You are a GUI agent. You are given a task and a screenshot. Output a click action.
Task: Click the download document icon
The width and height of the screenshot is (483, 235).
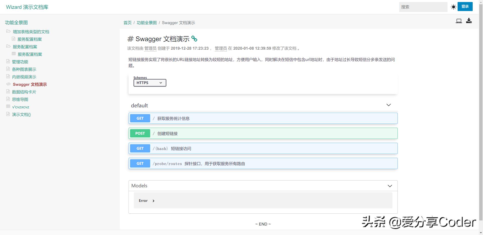[x=469, y=21]
